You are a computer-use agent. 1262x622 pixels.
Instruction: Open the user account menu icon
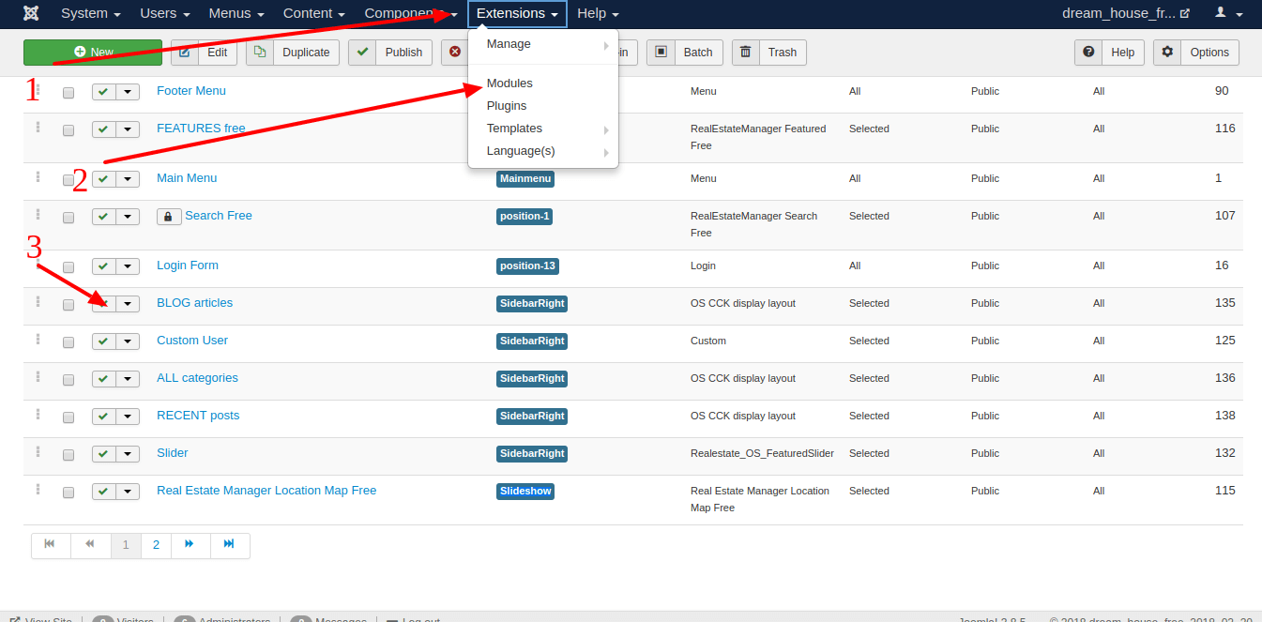[1228, 13]
